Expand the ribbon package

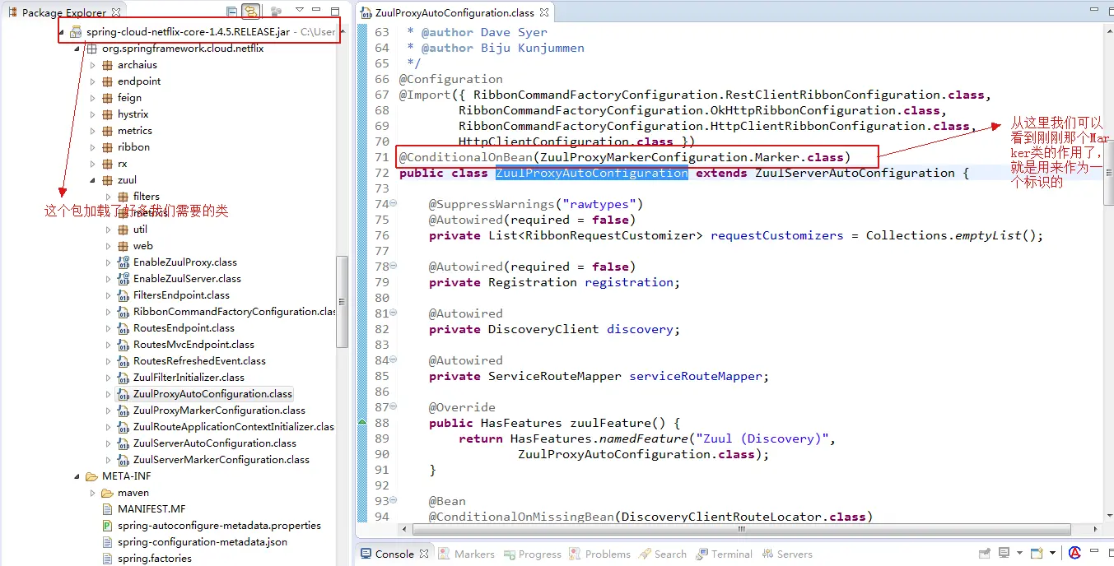tap(93, 147)
